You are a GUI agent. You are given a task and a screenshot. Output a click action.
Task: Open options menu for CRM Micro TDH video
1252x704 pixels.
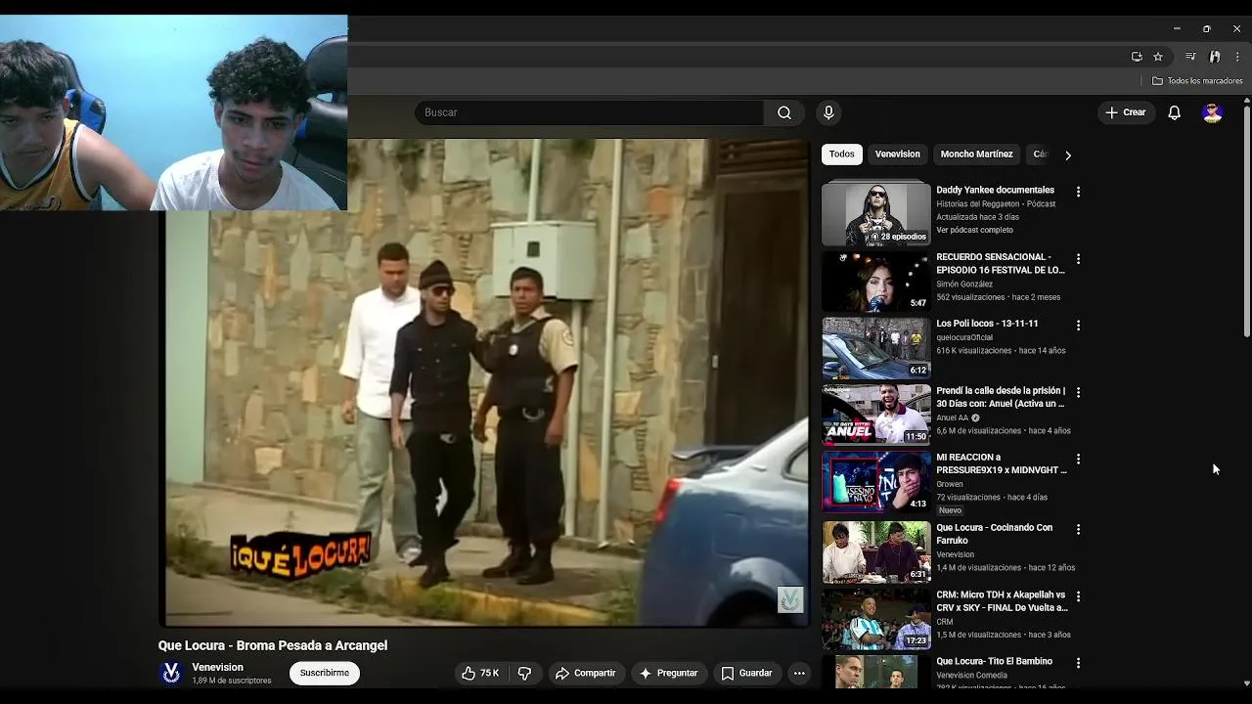(1078, 595)
